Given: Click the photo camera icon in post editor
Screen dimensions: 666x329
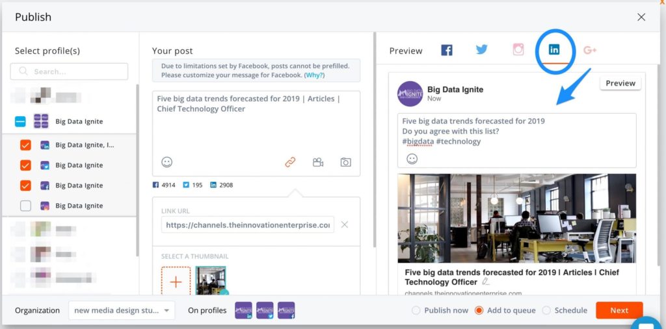Looking at the screenshot, I should point(346,162).
